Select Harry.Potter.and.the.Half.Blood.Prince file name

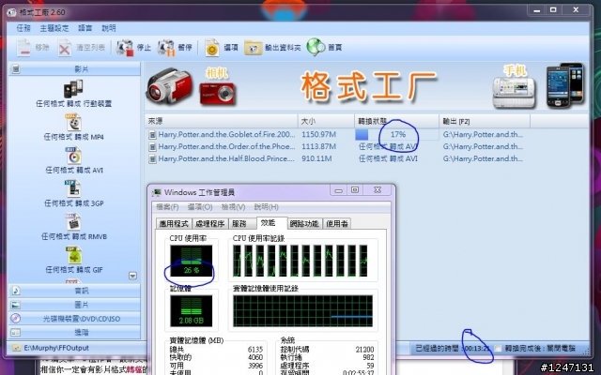(x=226, y=158)
